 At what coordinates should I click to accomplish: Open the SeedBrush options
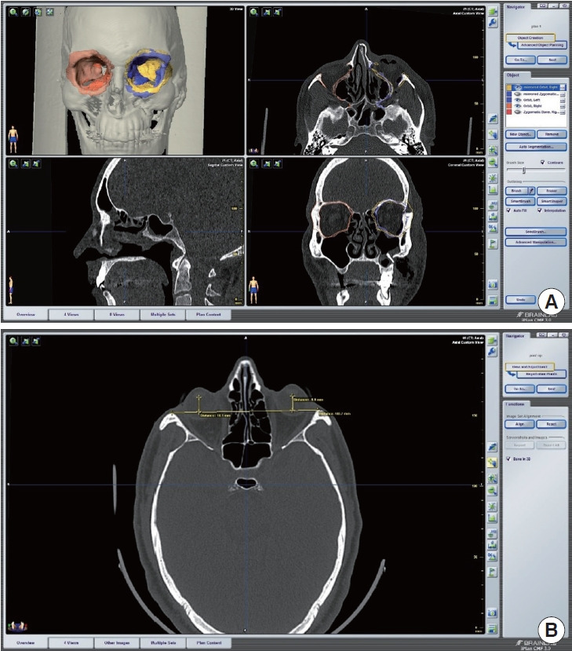coord(536,232)
